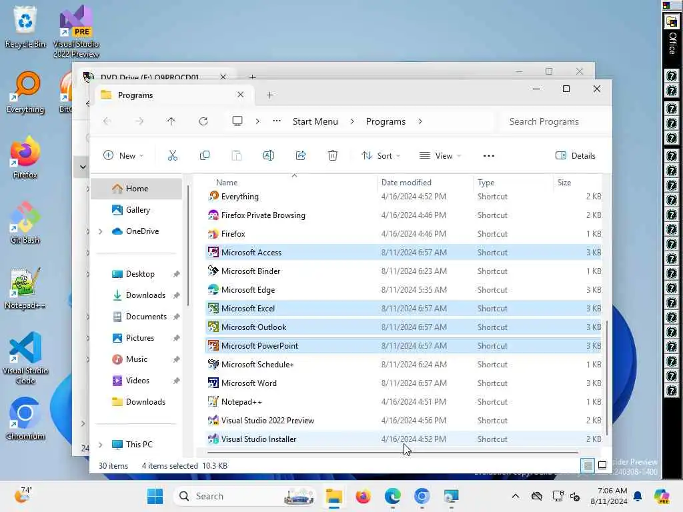Screen dimensions: 683x512
Task: Click the PC monitor icon in address bar
Action: [x=237, y=121]
